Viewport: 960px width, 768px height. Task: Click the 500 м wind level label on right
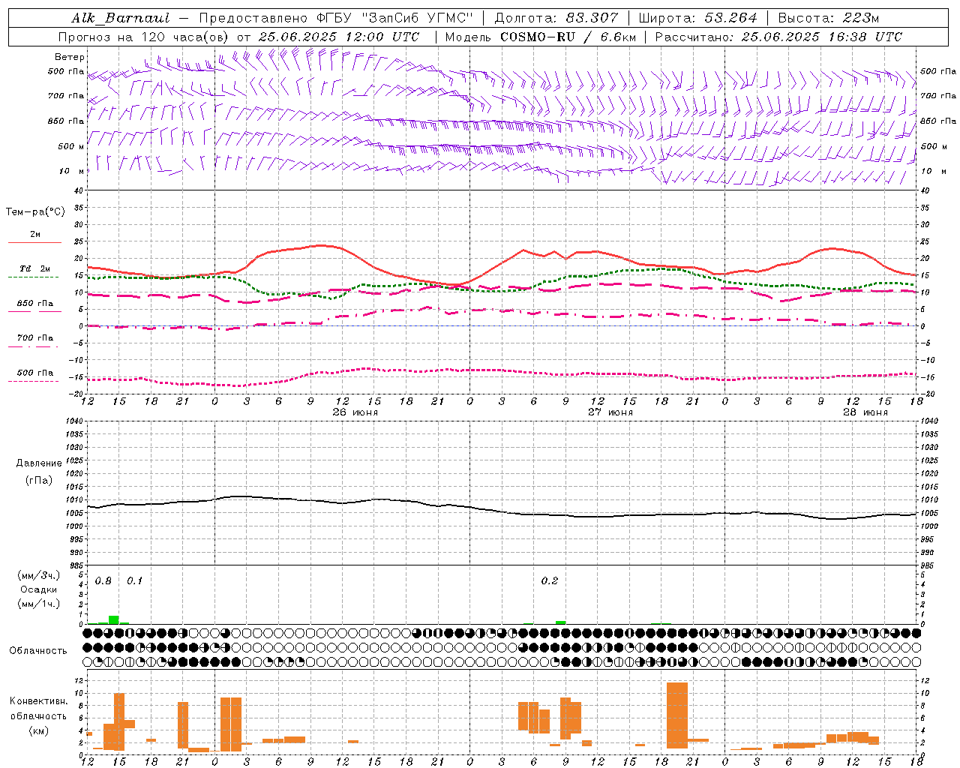[x=933, y=146]
